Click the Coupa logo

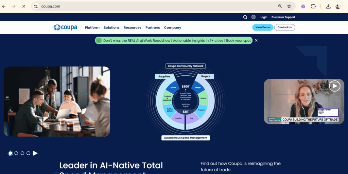65,27
